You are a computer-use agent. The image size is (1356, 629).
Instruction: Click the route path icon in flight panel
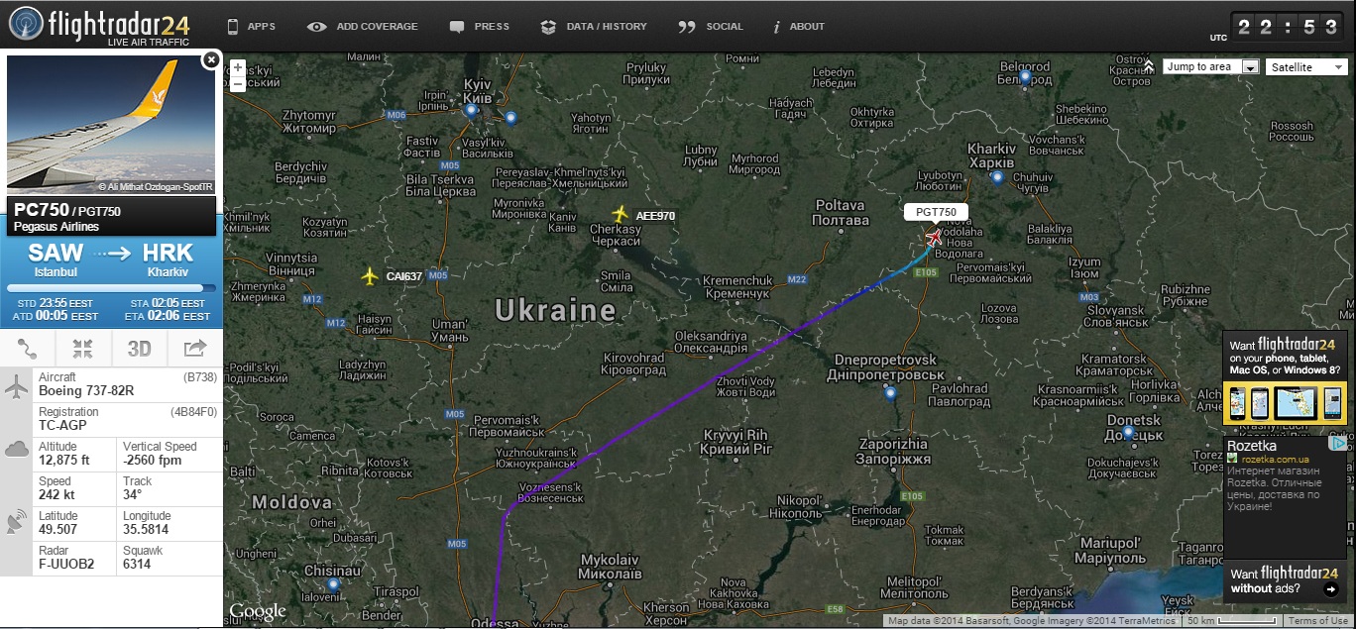click(x=28, y=348)
